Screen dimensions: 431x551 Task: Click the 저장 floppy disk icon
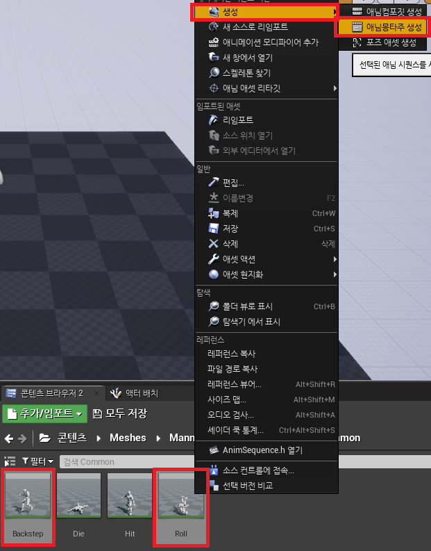214,229
